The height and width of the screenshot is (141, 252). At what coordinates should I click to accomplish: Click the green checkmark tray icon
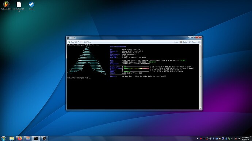tap(229, 138)
